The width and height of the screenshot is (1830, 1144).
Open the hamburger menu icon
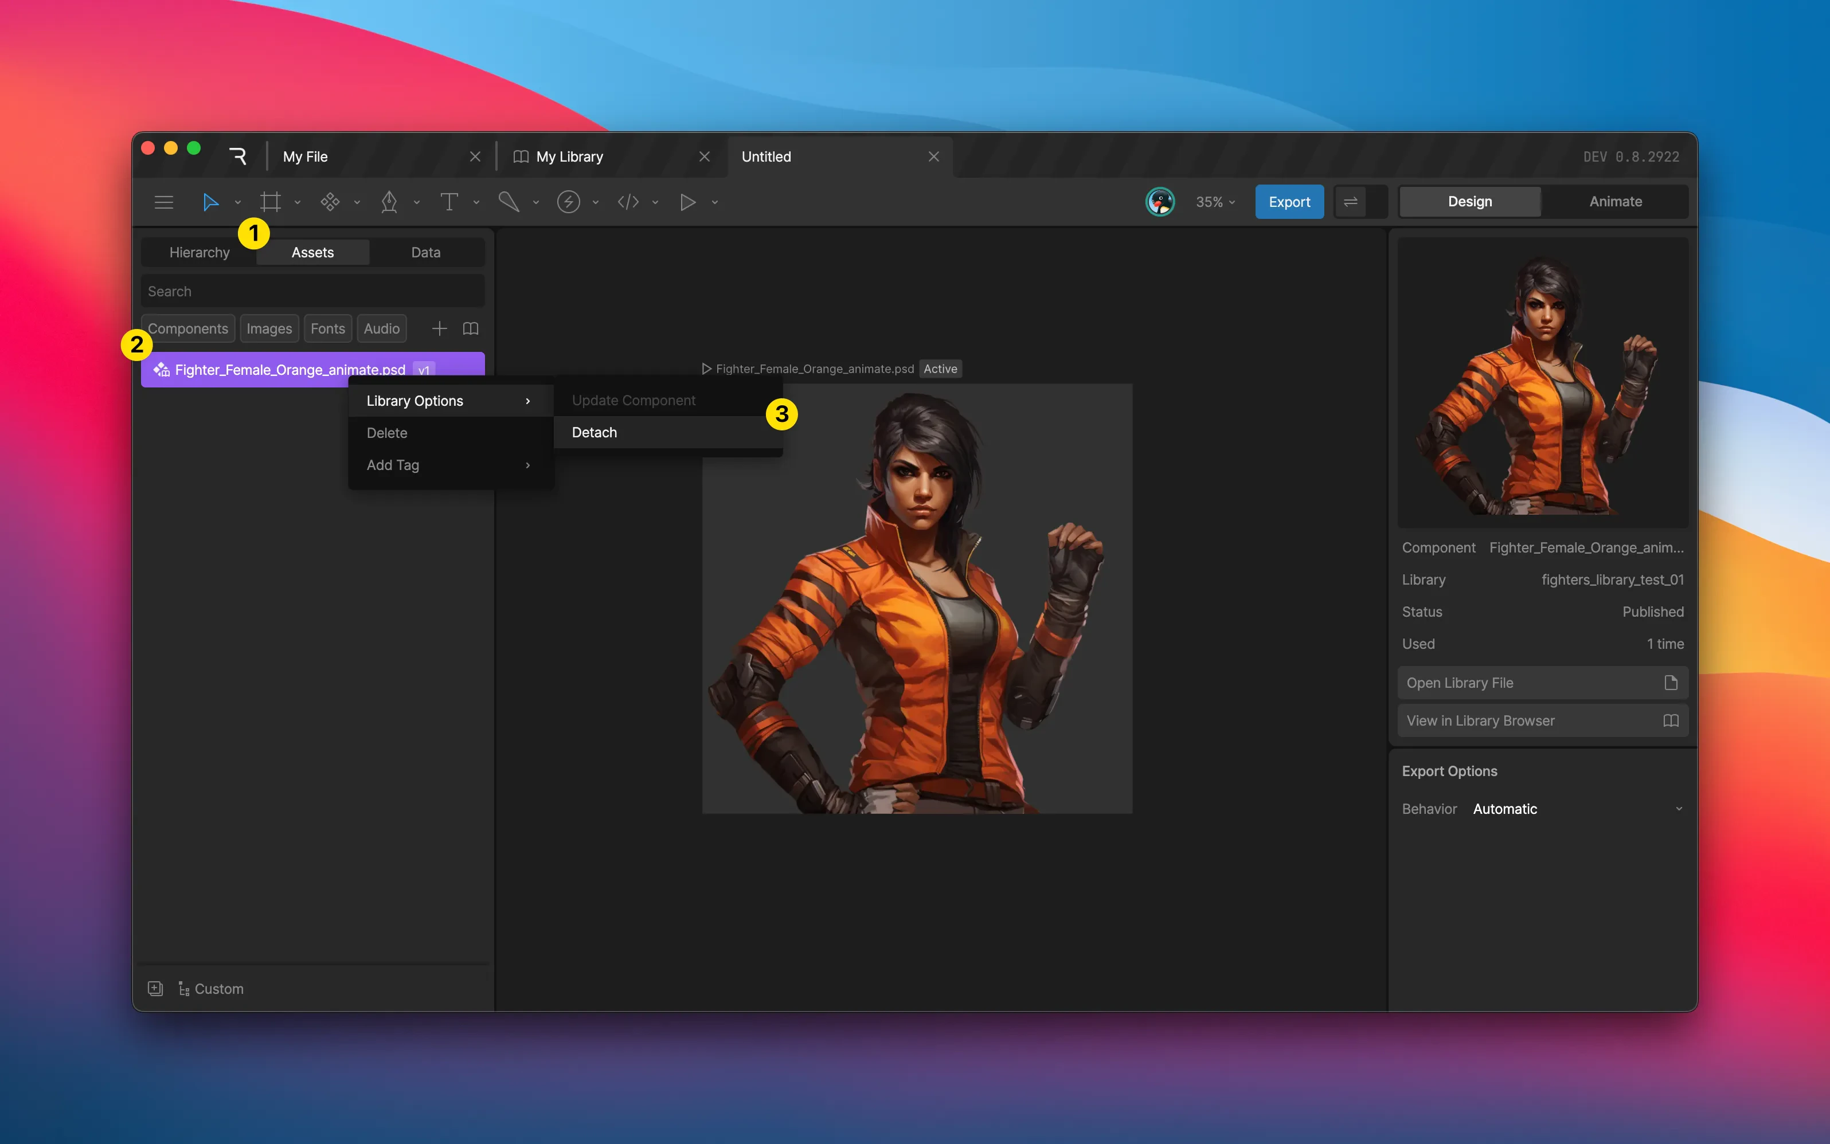pyautogui.click(x=163, y=202)
